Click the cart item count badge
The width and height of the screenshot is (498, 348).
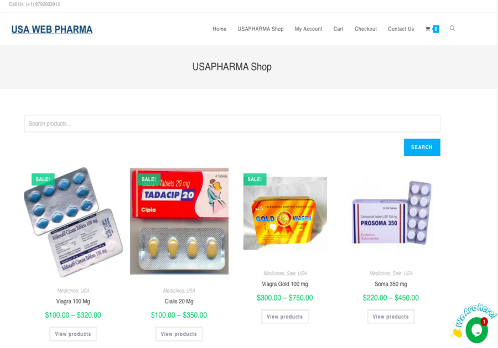click(x=436, y=29)
